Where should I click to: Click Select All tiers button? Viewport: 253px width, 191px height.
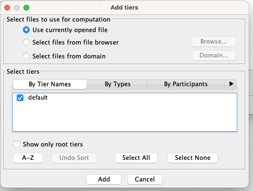(136, 158)
